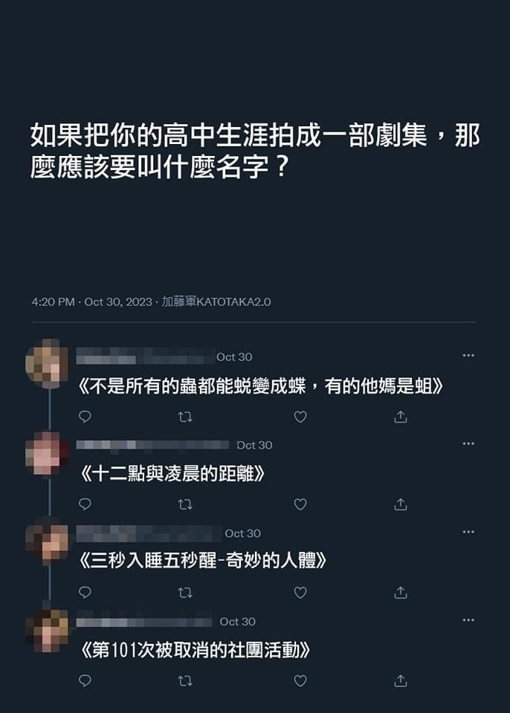This screenshot has height=713, width=510.
Task: Open more options on 十二點與凌晨的距離 reply
Action: click(x=468, y=443)
